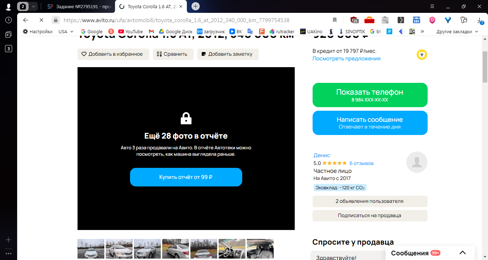Open the Google Диск bookmark
The height and width of the screenshot is (260, 488).
[x=176, y=31]
